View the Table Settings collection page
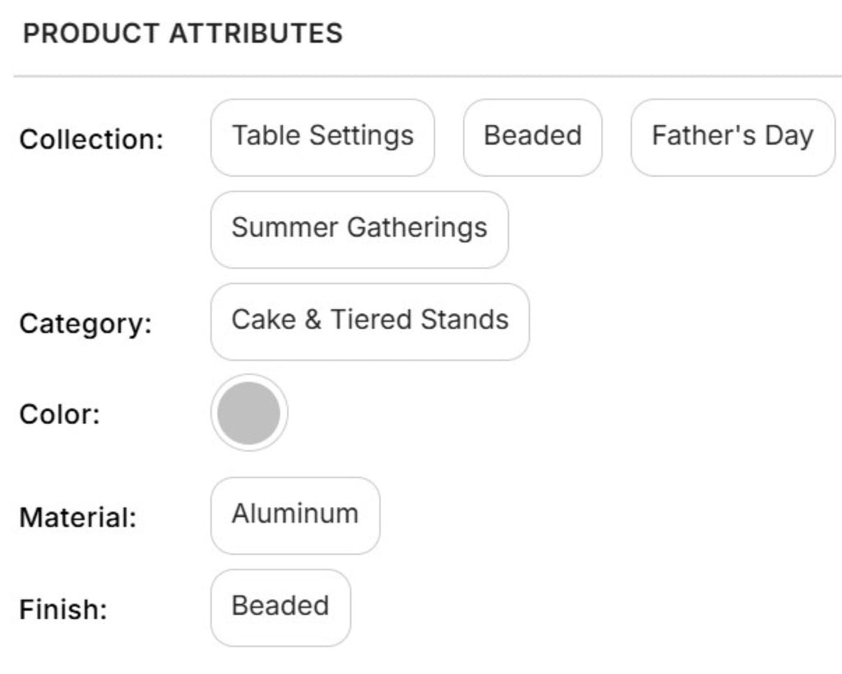 (322, 136)
